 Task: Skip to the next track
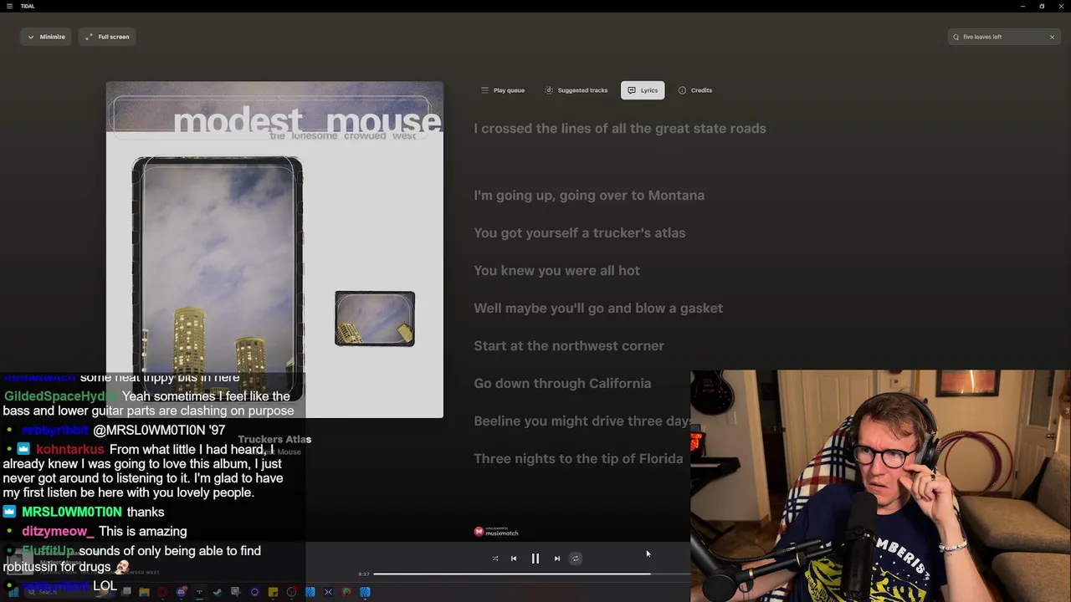point(557,559)
